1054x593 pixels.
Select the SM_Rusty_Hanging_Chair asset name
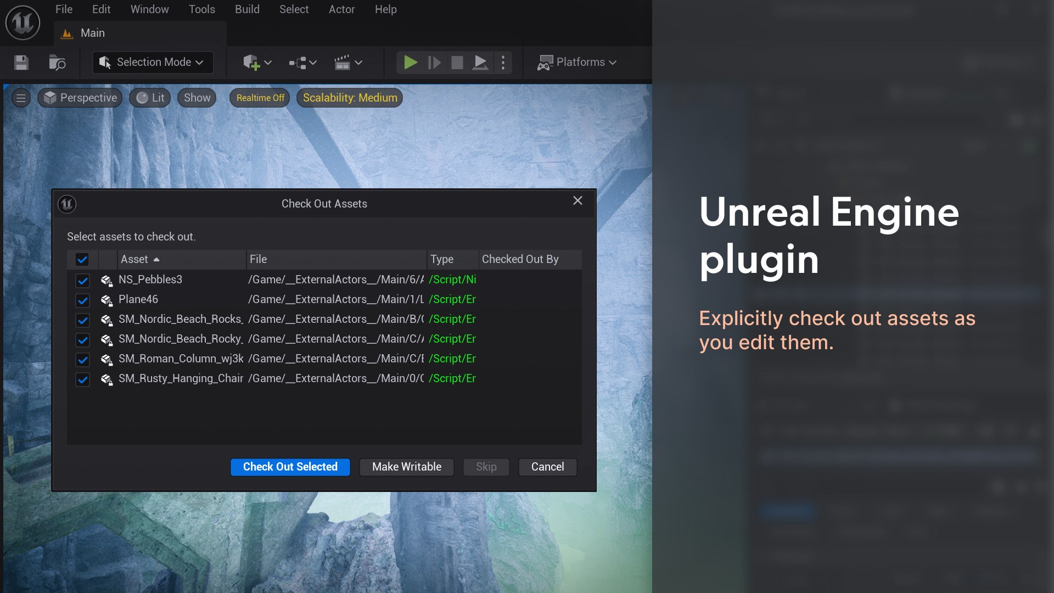181,378
